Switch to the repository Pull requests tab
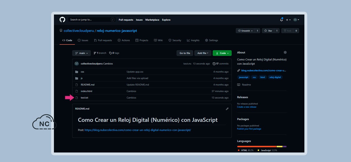 point(103,40)
